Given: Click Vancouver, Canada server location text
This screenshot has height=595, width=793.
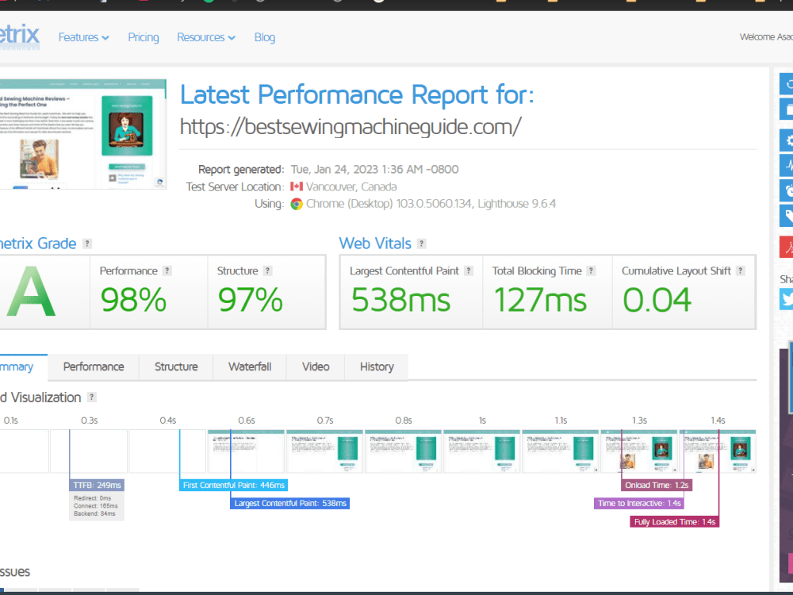Looking at the screenshot, I should tap(351, 186).
